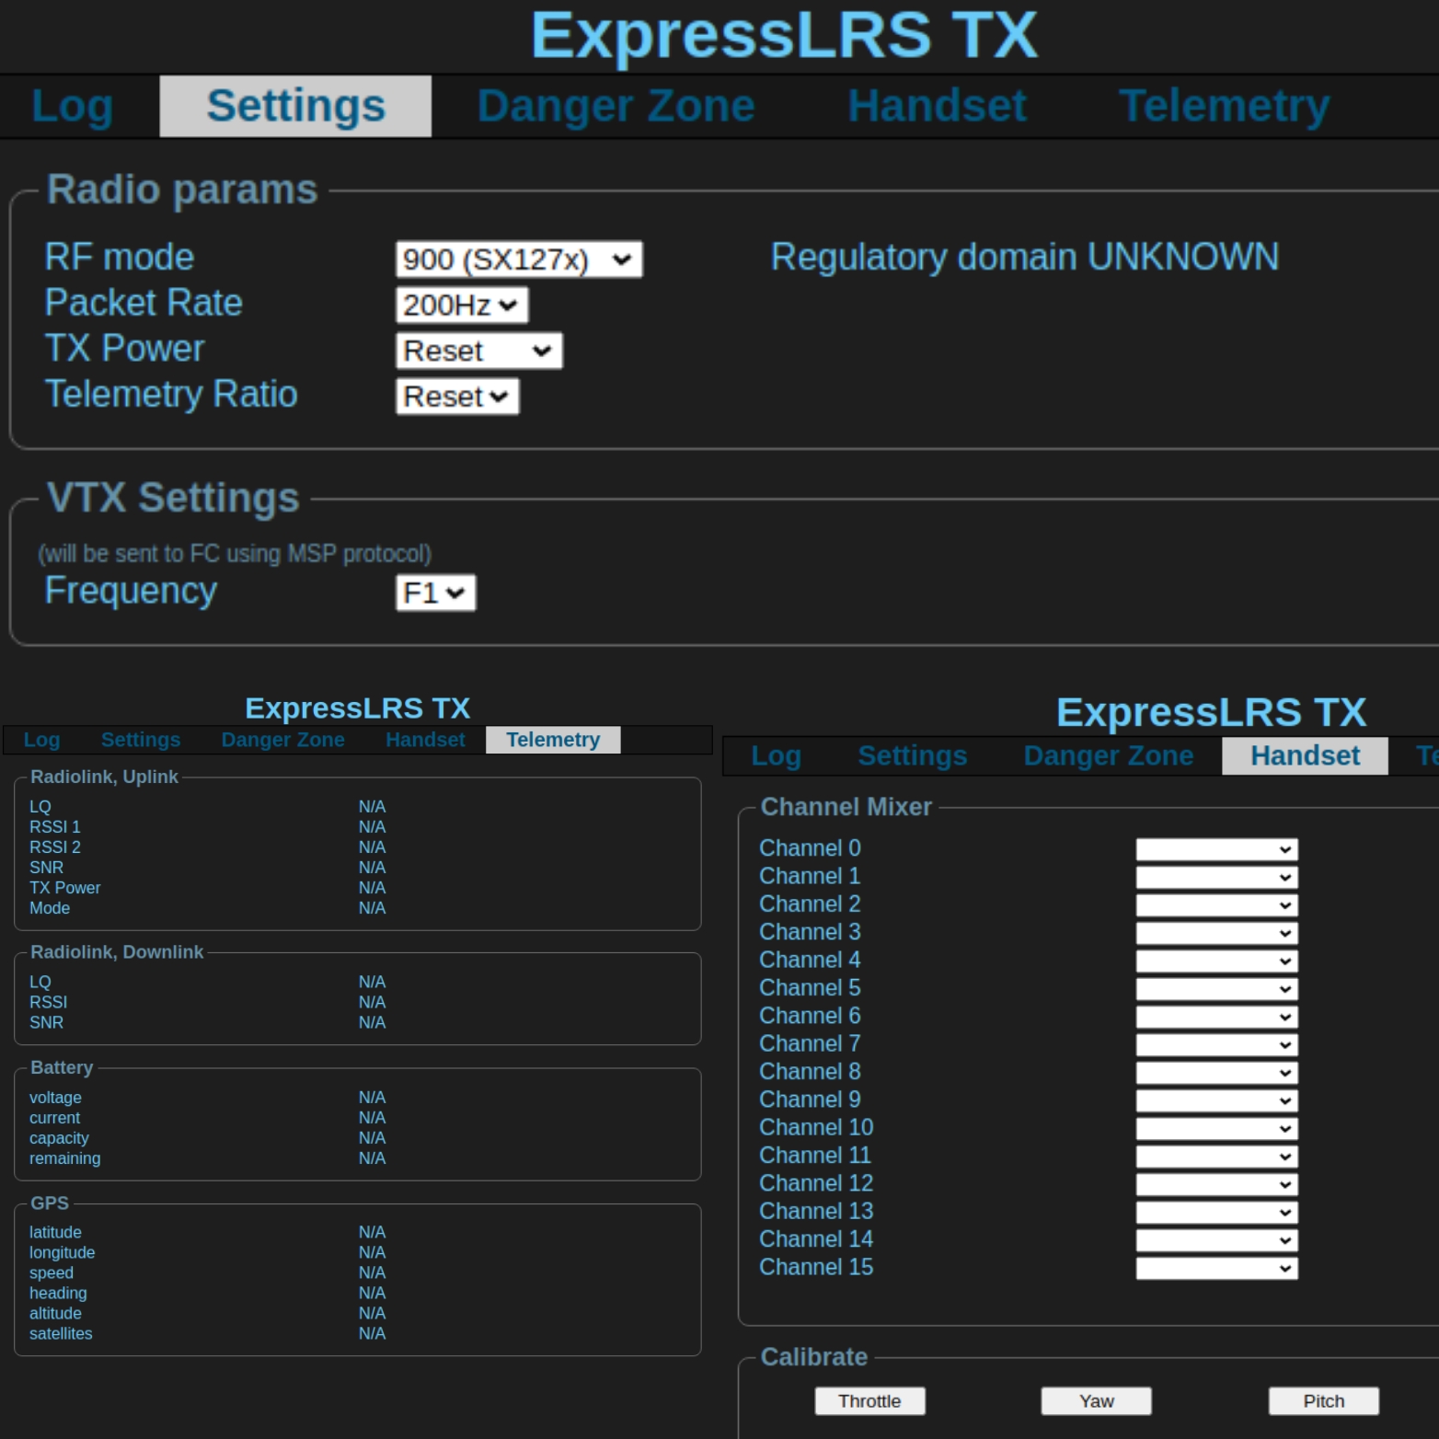Viewport: 1439px width, 1439px height.
Task: Click the GPS 'heading' label
Action: tap(58, 1293)
